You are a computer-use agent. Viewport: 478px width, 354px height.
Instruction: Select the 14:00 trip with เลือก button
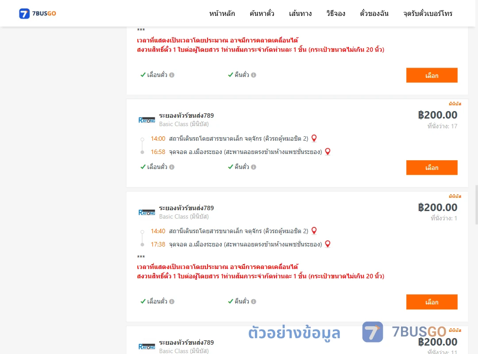pyautogui.click(x=432, y=167)
